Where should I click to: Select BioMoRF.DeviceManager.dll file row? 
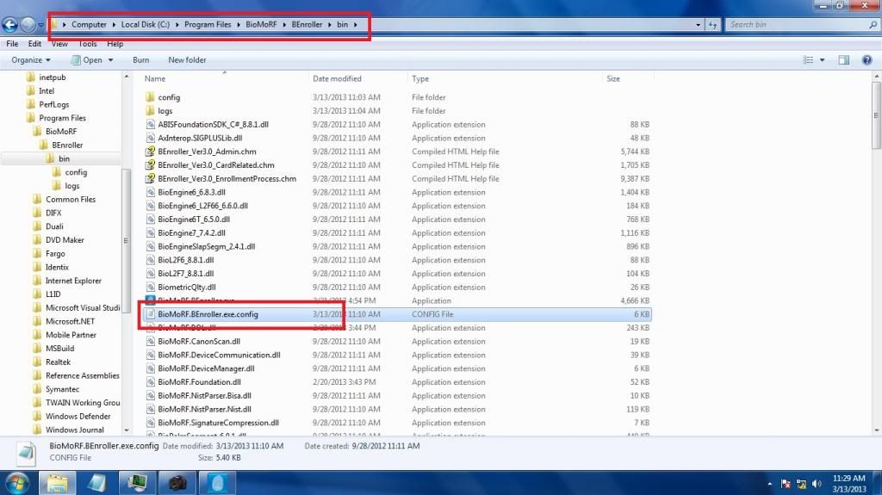(x=397, y=368)
